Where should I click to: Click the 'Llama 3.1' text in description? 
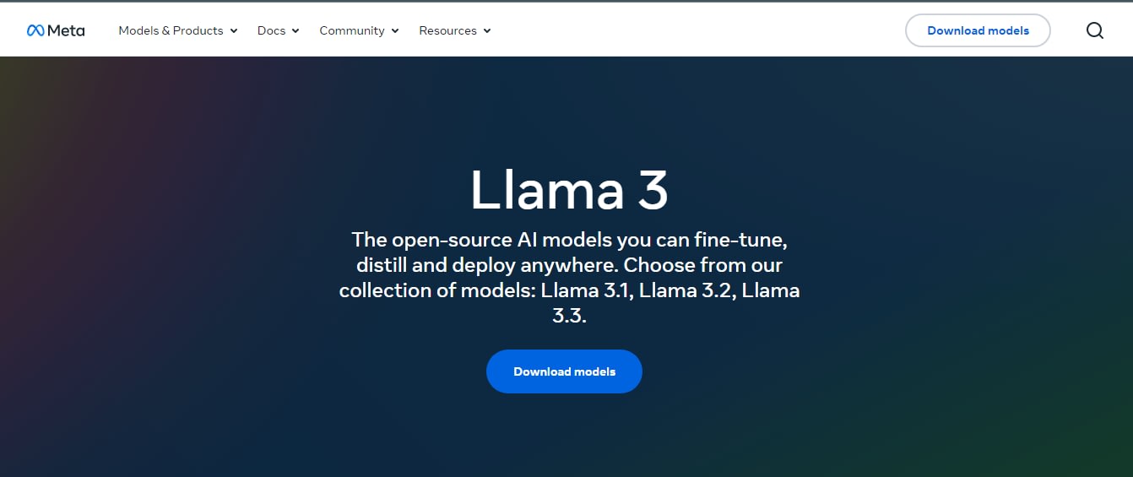(x=587, y=290)
